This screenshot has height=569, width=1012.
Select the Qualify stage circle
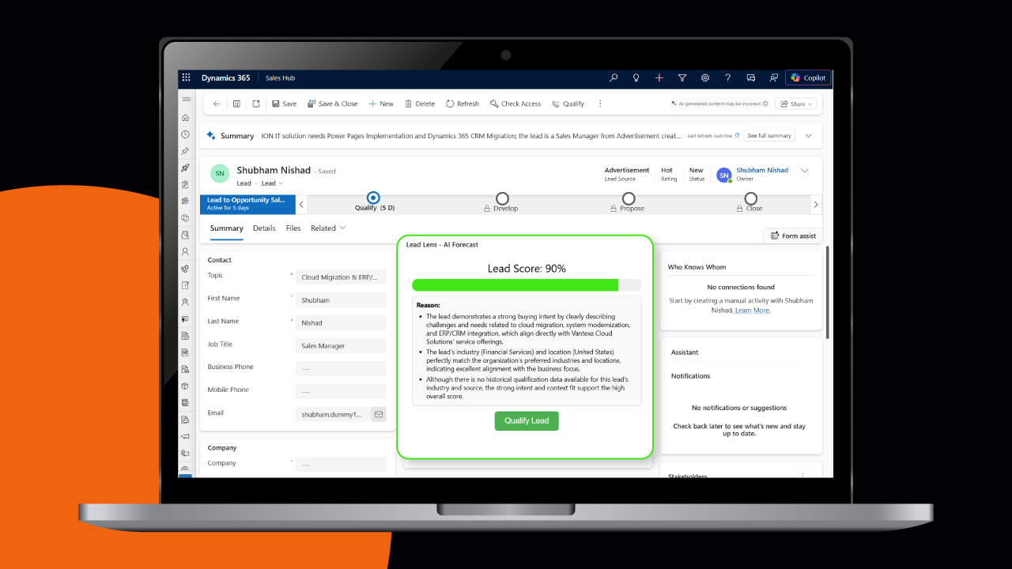tap(373, 198)
